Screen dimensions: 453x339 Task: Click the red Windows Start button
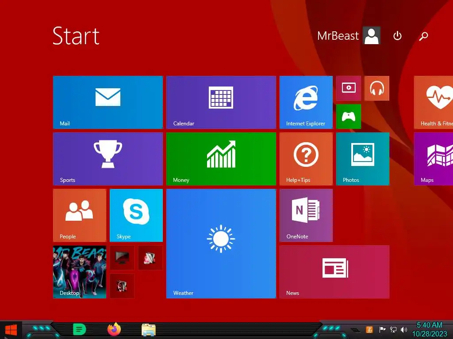point(11,330)
